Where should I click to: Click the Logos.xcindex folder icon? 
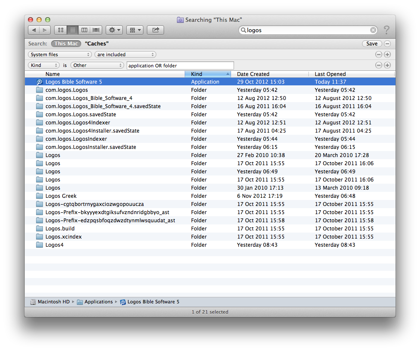[x=40, y=237]
